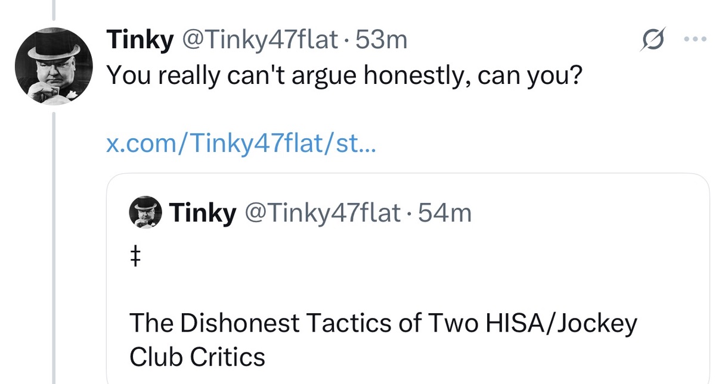Click the thread line above the avatar
This screenshot has height=384, width=725.
[x=54, y=8]
